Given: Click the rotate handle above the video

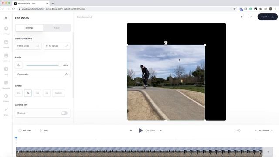Looking at the screenshot, I should [x=166, y=42].
